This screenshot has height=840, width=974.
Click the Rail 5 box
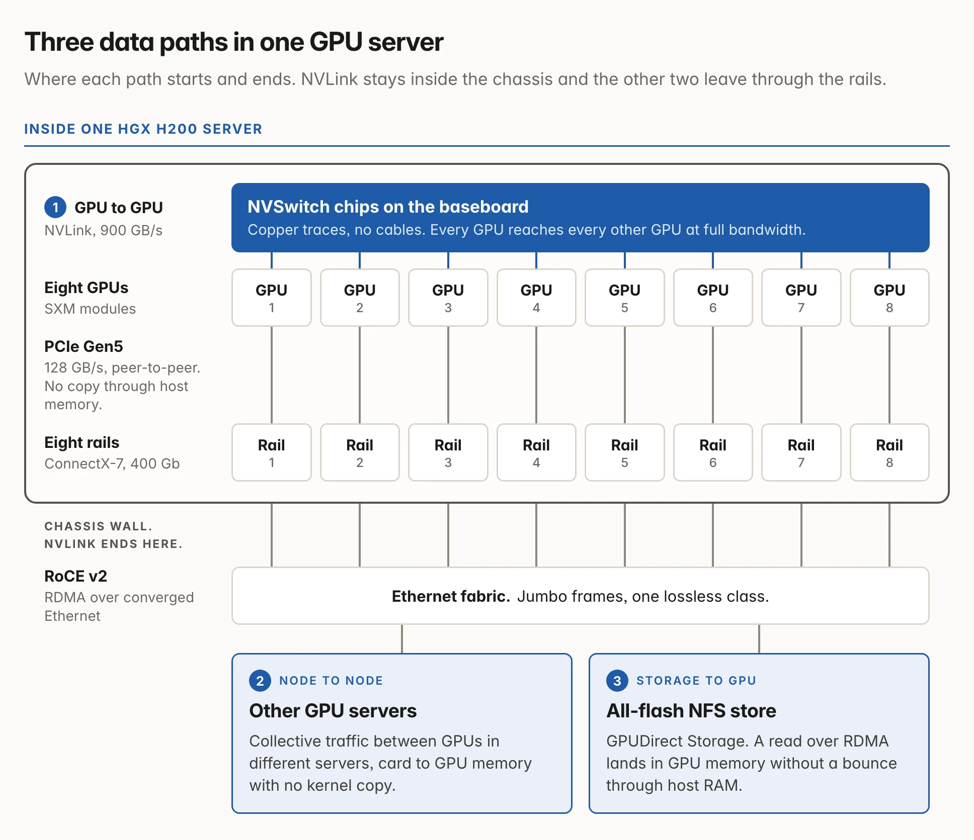[625, 452]
